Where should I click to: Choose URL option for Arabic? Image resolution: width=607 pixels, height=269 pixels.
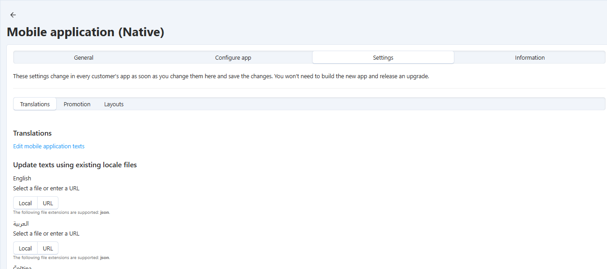point(48,248)
